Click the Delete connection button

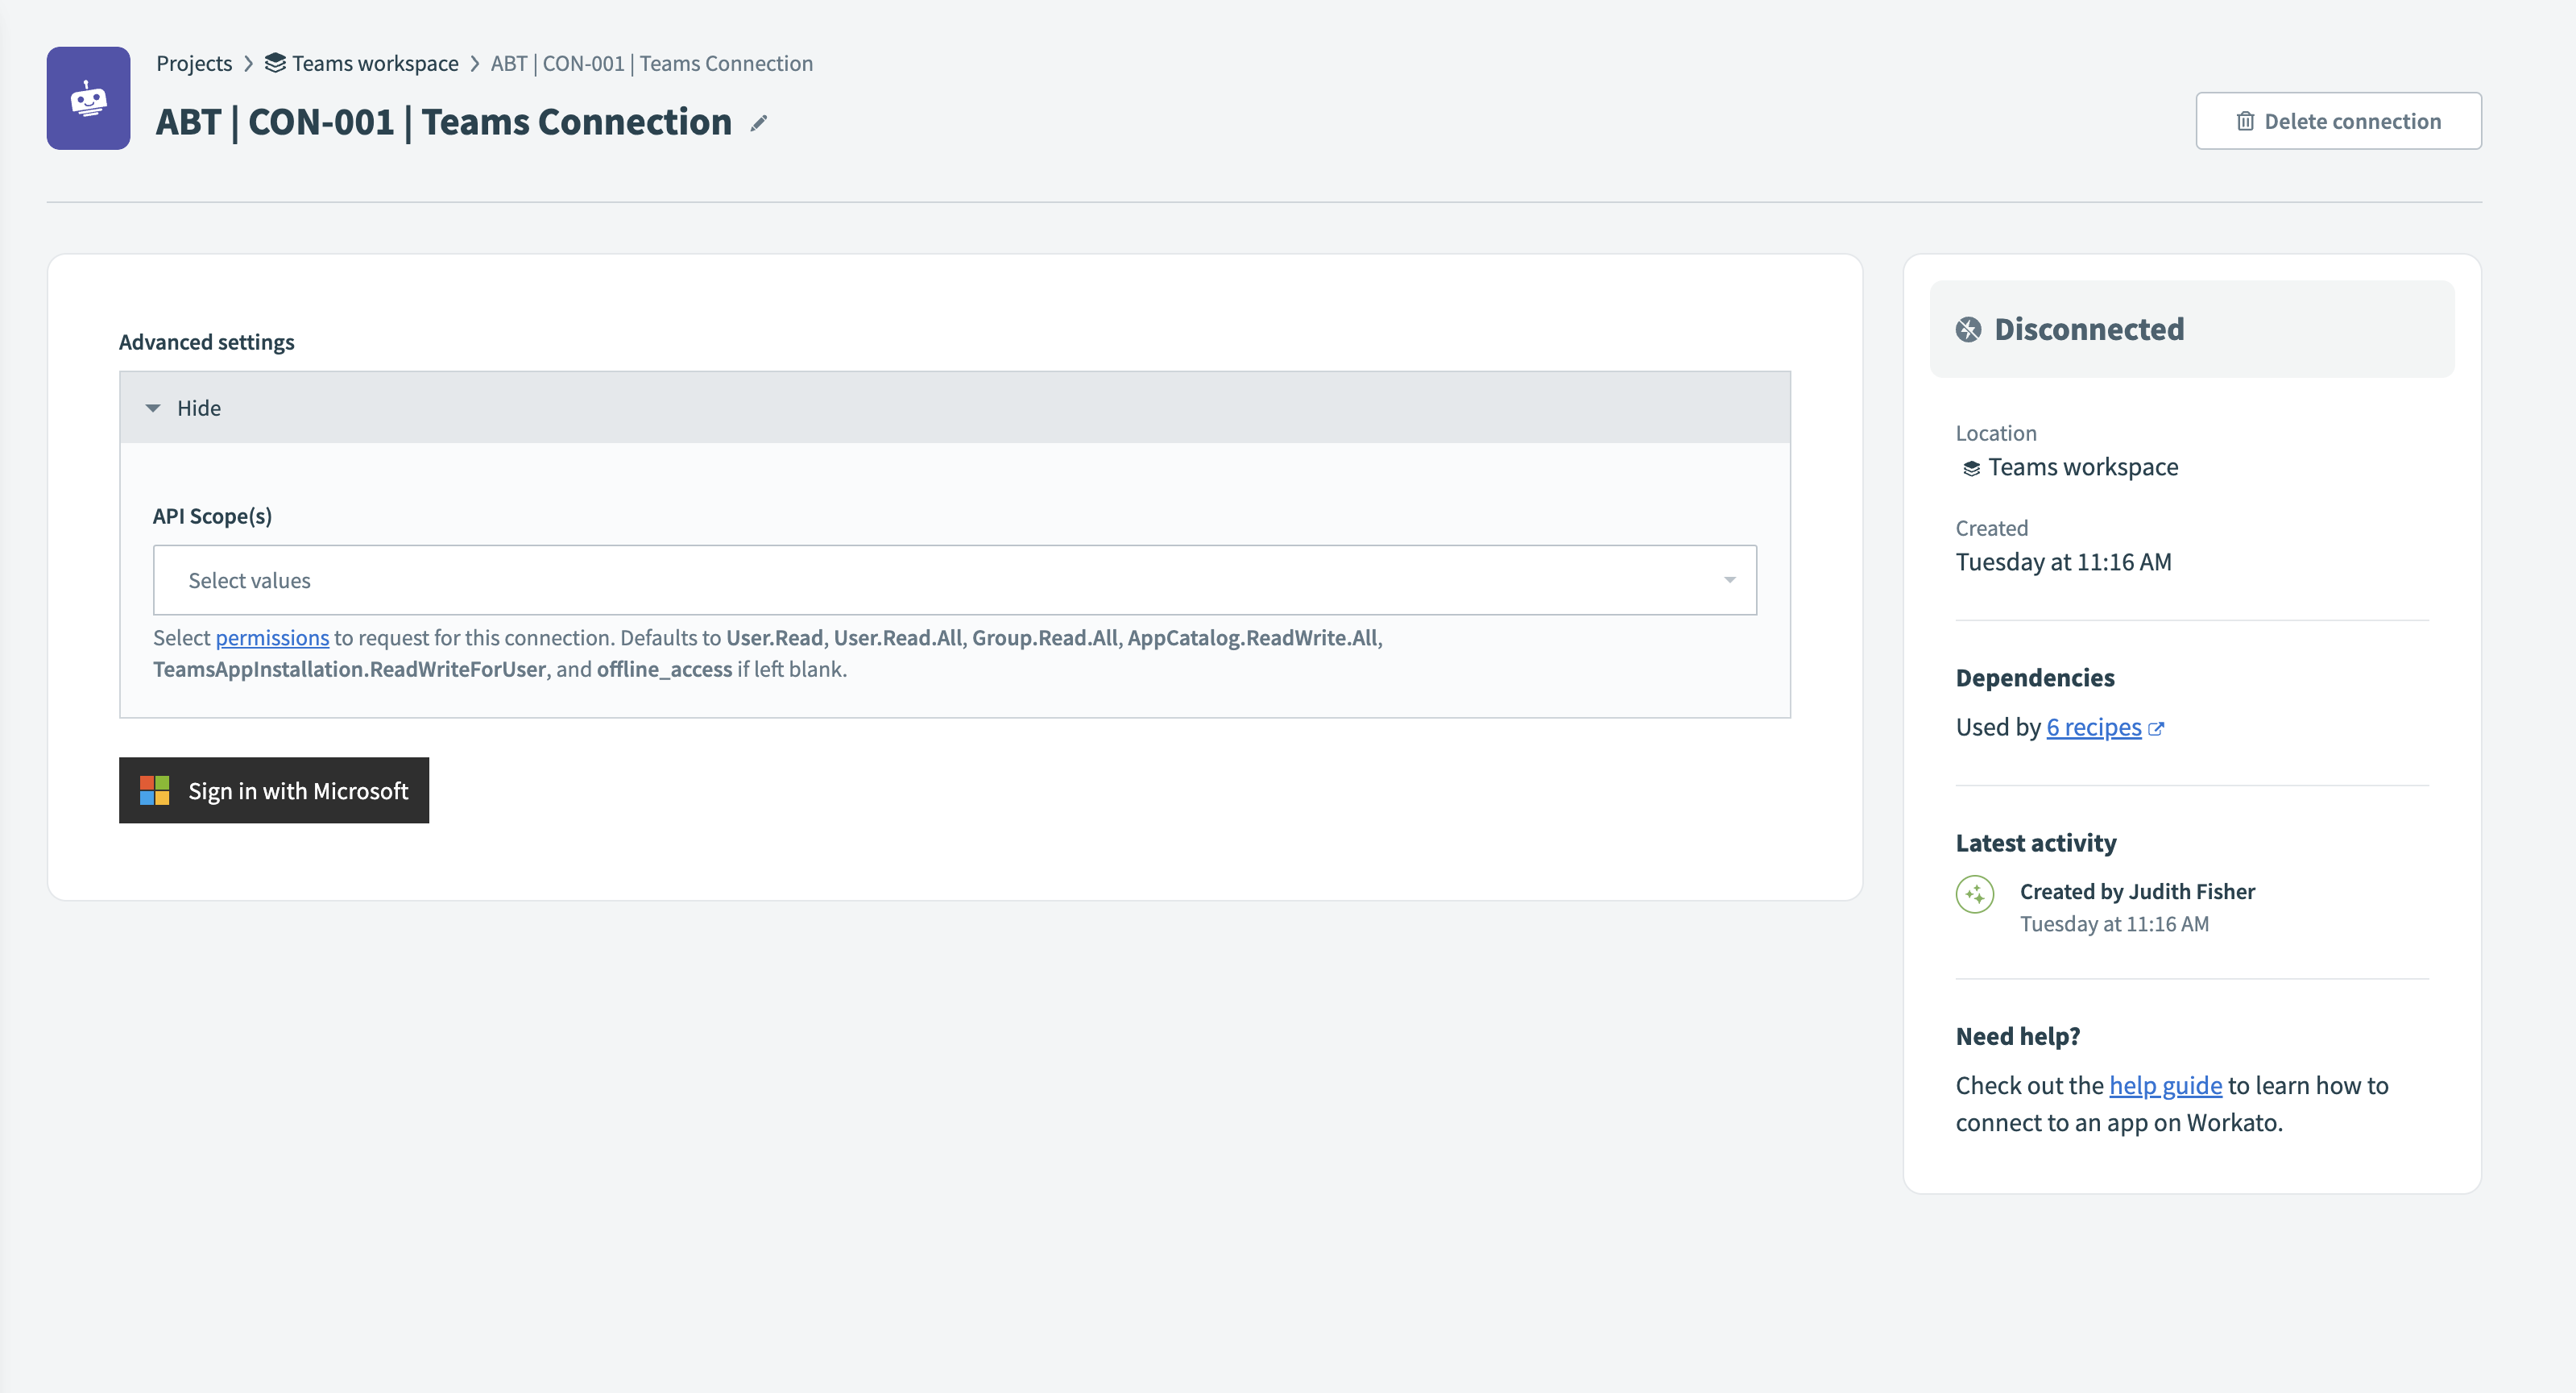click(2338, 120)
